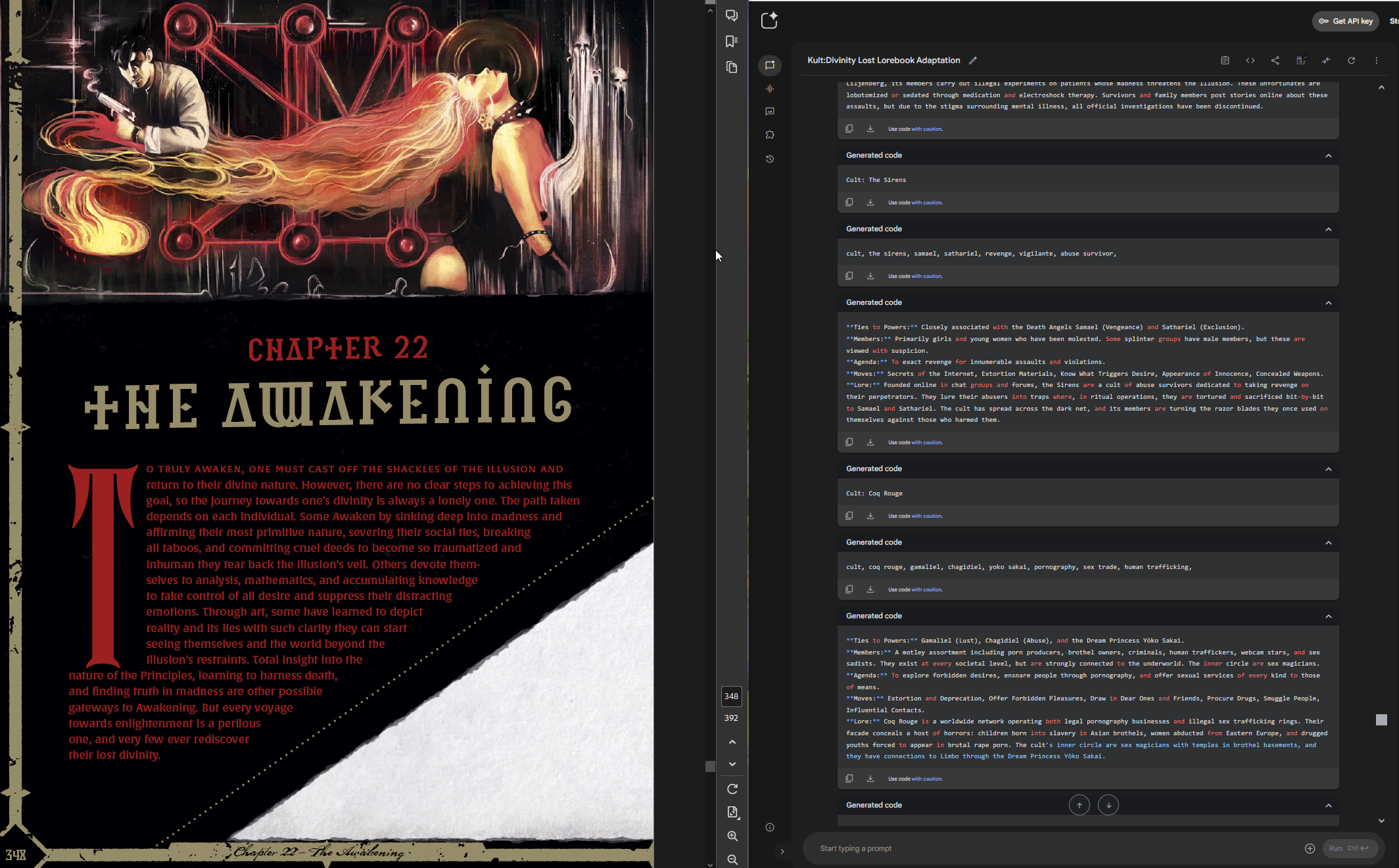This screenshot has width=1399, height=868.
Task: Click the save prompt icon
Action: [x=1300, y=60]
